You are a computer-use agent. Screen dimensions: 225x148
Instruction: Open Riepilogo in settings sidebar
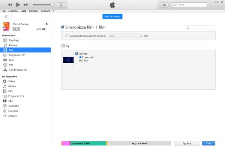click(x=25, y=40)
